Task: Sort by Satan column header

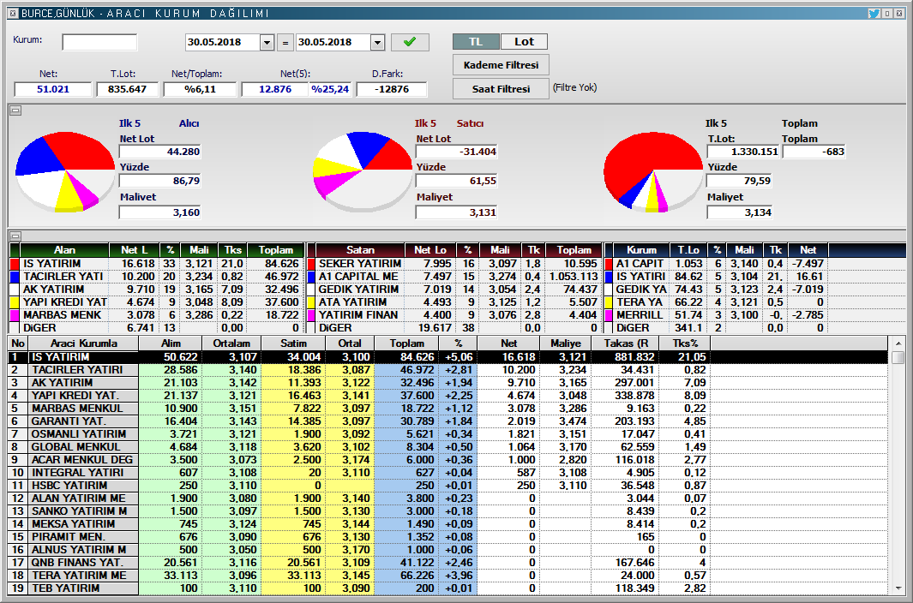Action: (x=360, y=250)
